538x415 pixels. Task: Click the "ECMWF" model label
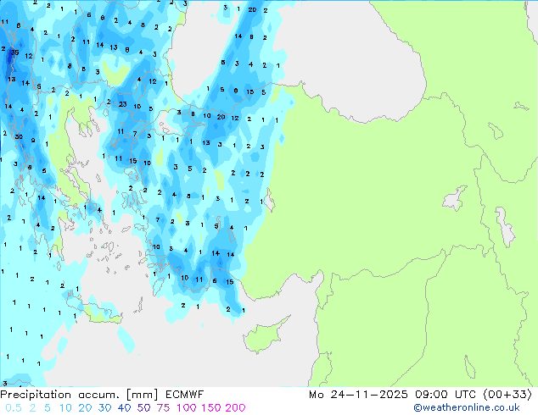click(185, 395)
